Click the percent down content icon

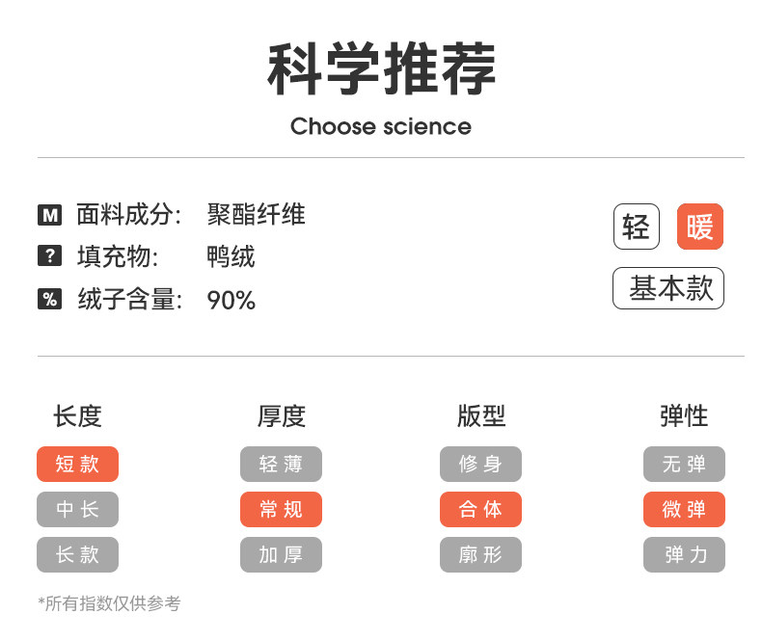[x=49, y=299]
